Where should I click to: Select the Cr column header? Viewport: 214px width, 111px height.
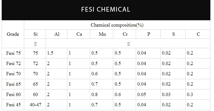click(125, 34)
